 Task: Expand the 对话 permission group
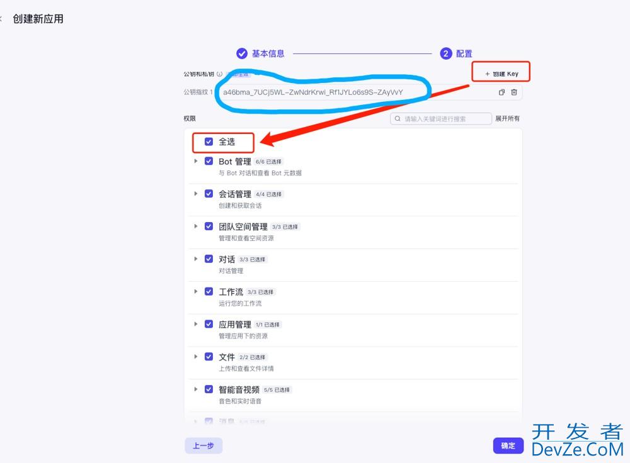196,259
